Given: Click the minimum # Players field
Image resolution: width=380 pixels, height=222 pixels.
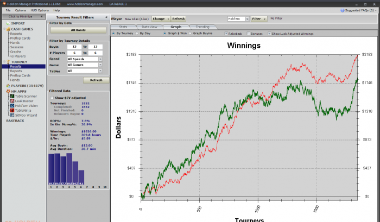Looking at the screenshot, I should click(x=74, y=53).
